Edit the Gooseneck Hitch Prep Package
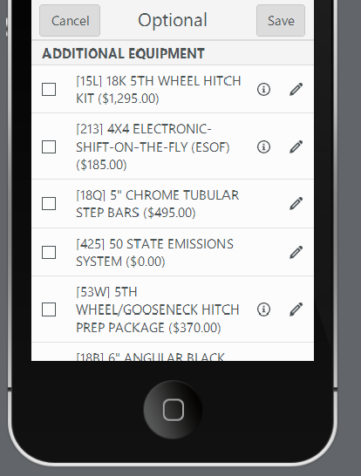The image size is (361, 476). (296, 309)
